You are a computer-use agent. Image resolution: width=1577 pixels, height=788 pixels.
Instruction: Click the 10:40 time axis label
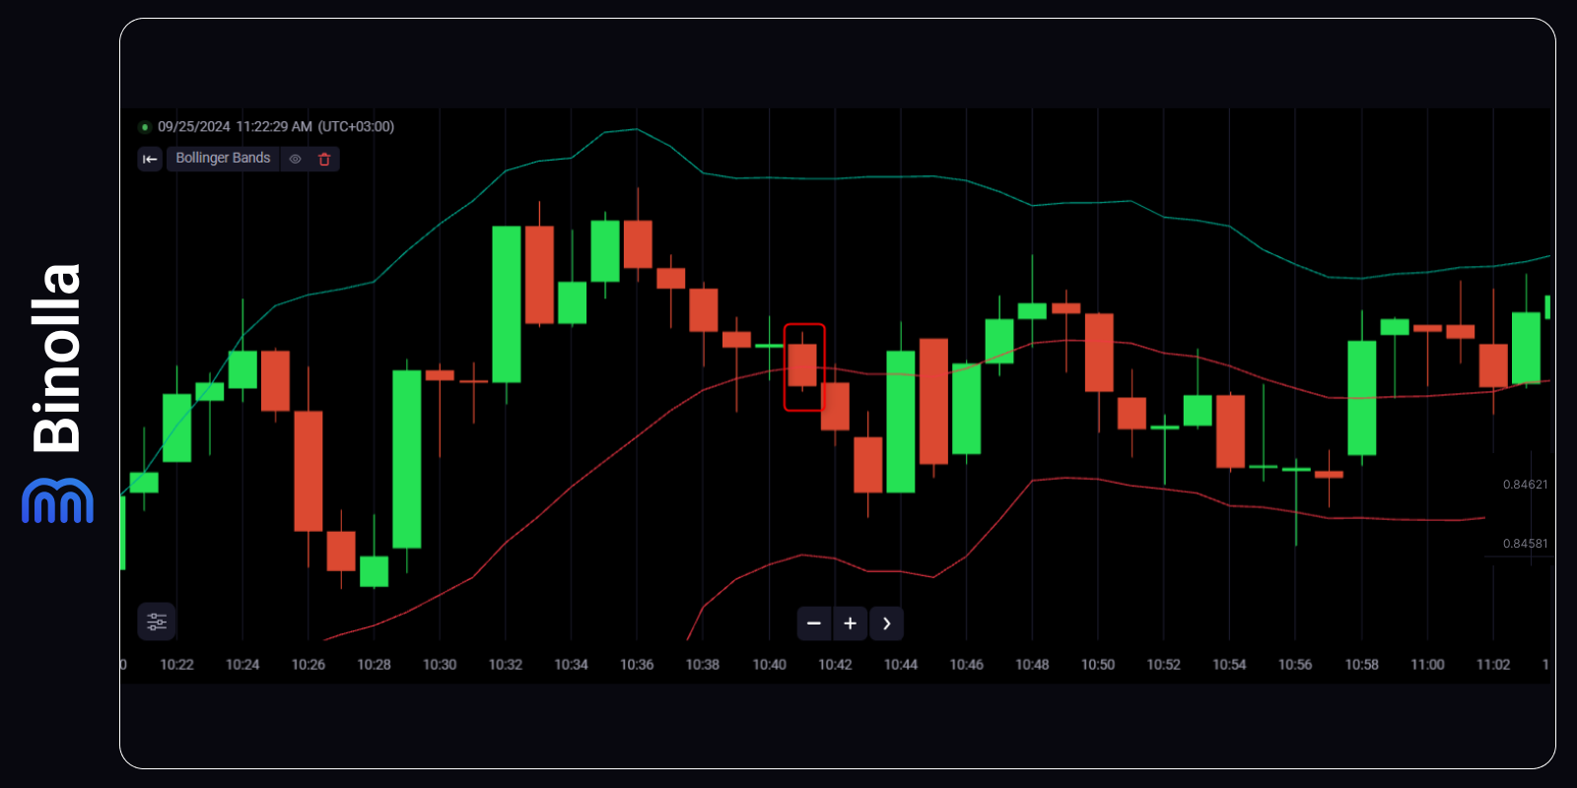[x=770, y=665]
